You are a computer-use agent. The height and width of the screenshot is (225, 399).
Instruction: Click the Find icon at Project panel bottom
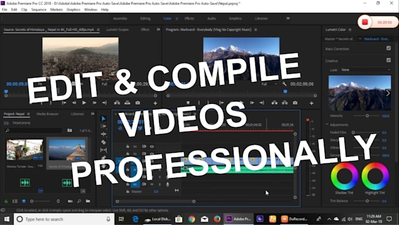click(79, 201)
